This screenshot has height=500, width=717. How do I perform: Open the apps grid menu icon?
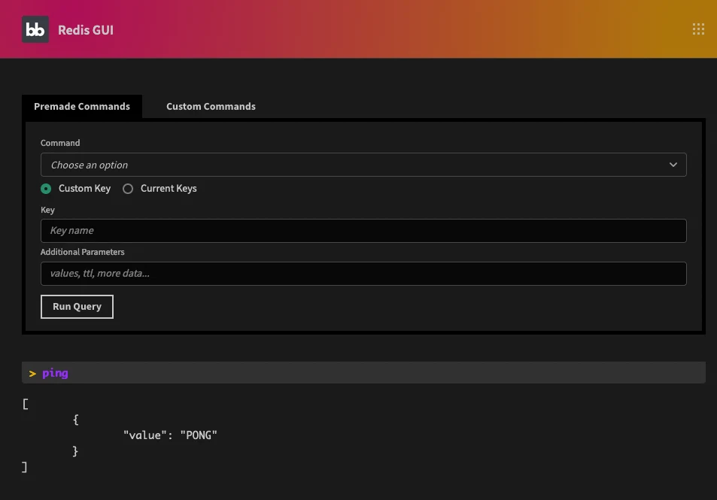pyautogui.click(x=697, y=30)
